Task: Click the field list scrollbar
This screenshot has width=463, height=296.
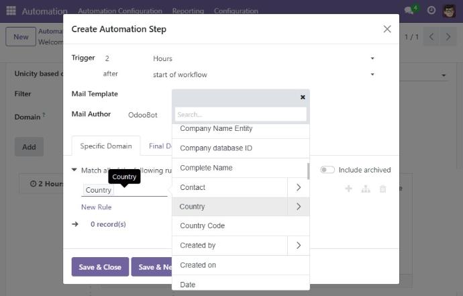Action: click(x=308, y=171)
